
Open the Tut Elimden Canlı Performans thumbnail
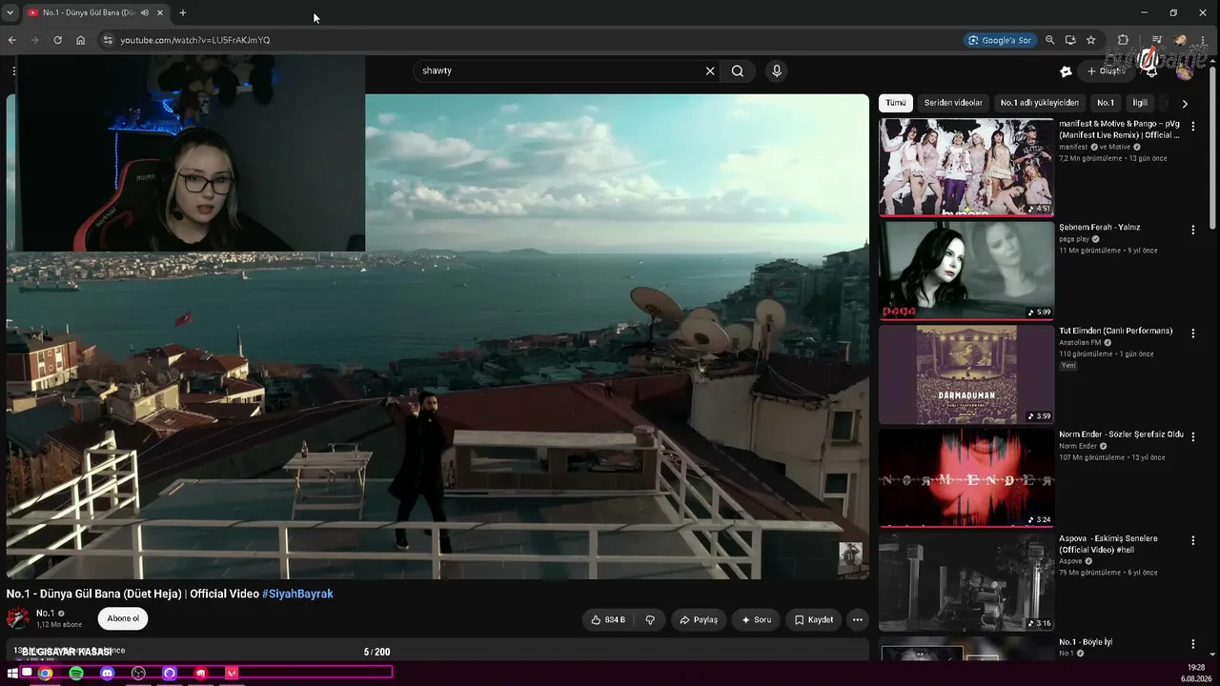tap(966, 375)
